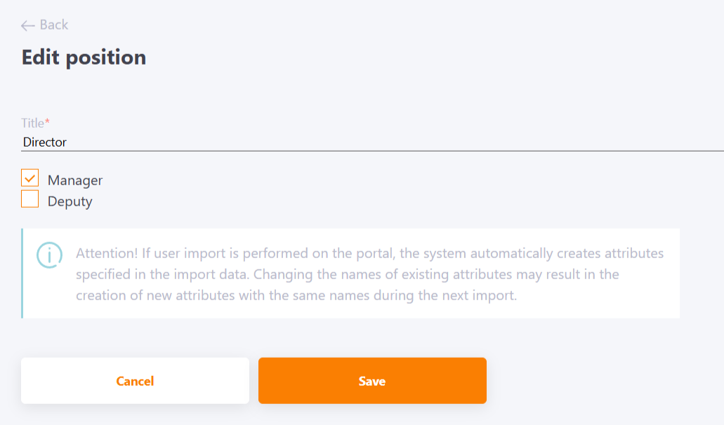724x425 pixels.
Task: Click the word "Director" in the Title field
Action: [45, 142]
